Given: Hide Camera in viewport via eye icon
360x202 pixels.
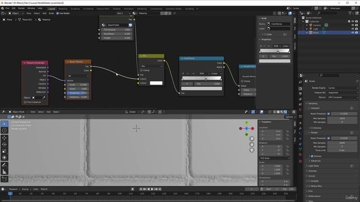Looking at the screenshot, I should (353, 25).
